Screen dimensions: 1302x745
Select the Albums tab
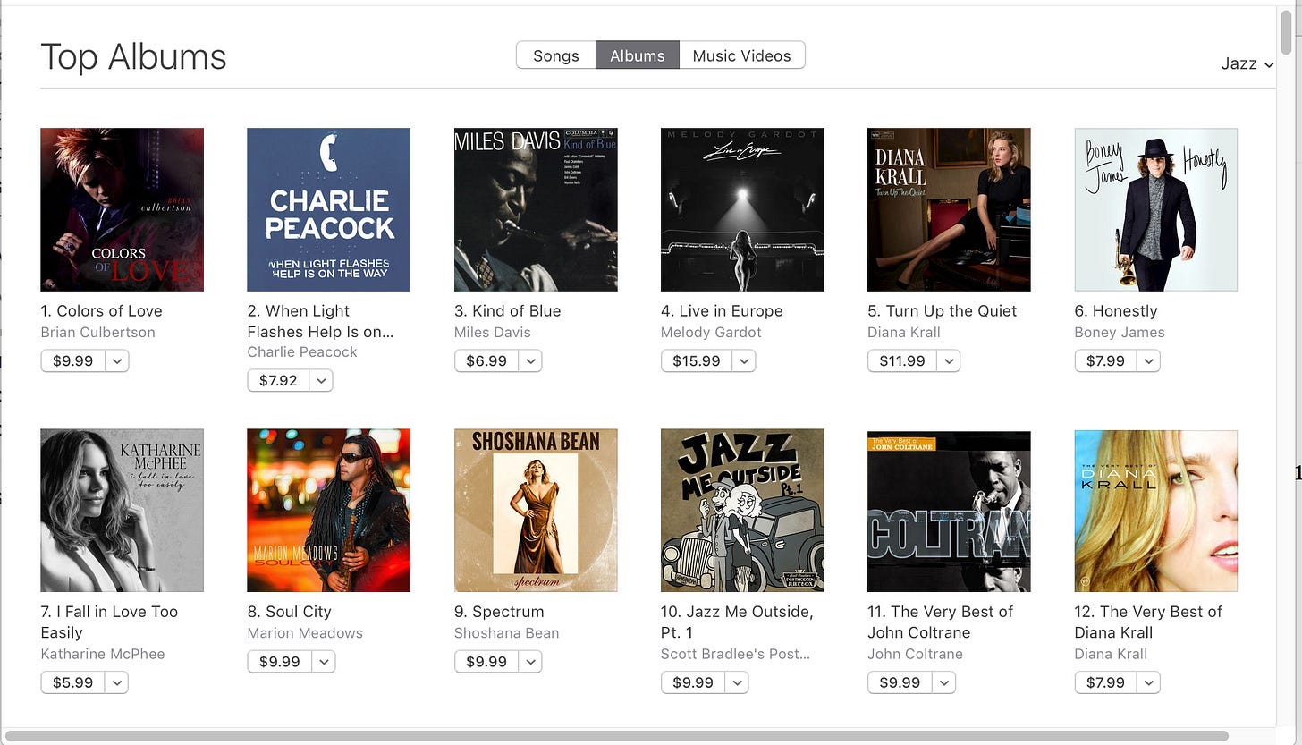coord(638,55)
